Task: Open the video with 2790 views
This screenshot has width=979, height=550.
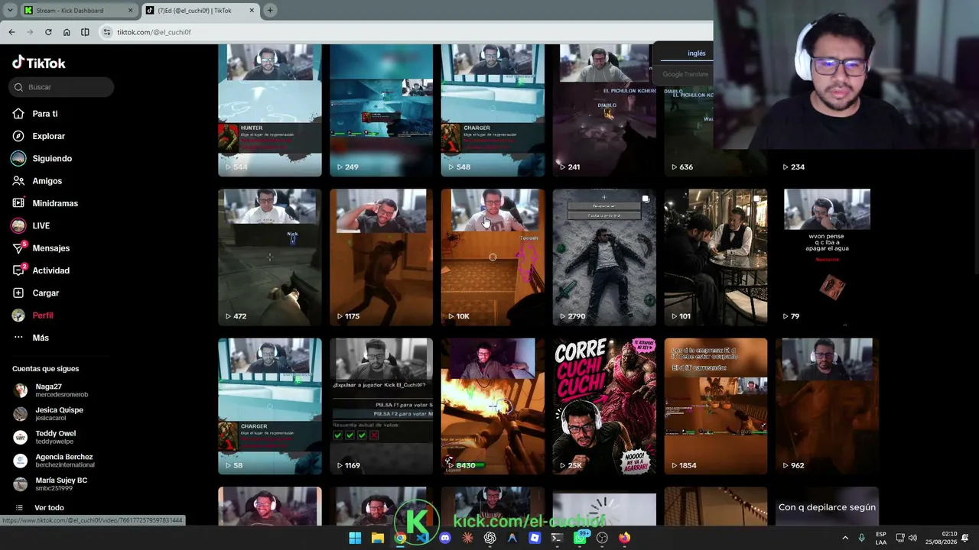Action: pos(605,257)
